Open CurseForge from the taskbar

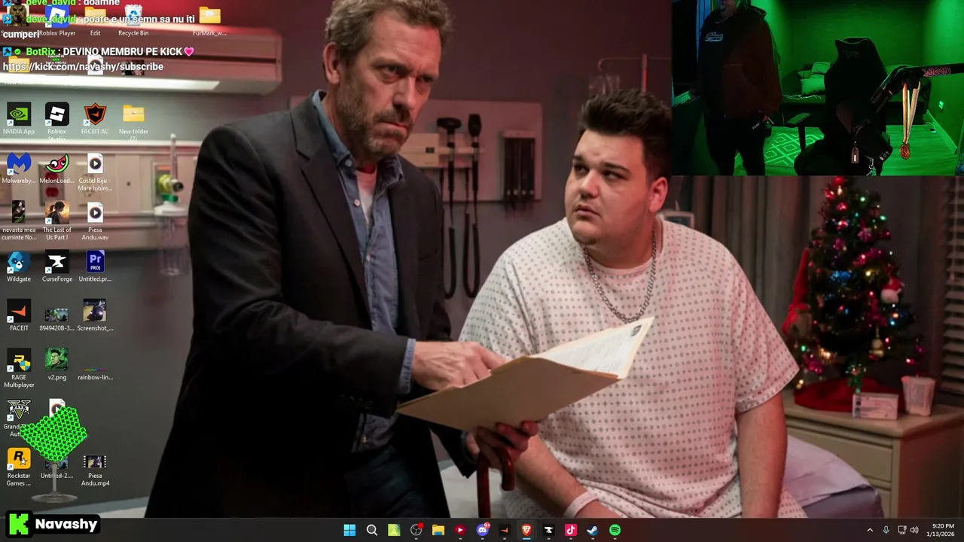coord(548,530)
